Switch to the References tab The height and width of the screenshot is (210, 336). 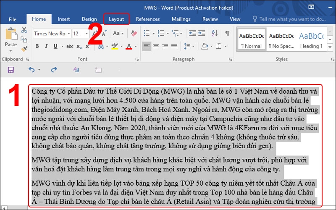(148, 19)
